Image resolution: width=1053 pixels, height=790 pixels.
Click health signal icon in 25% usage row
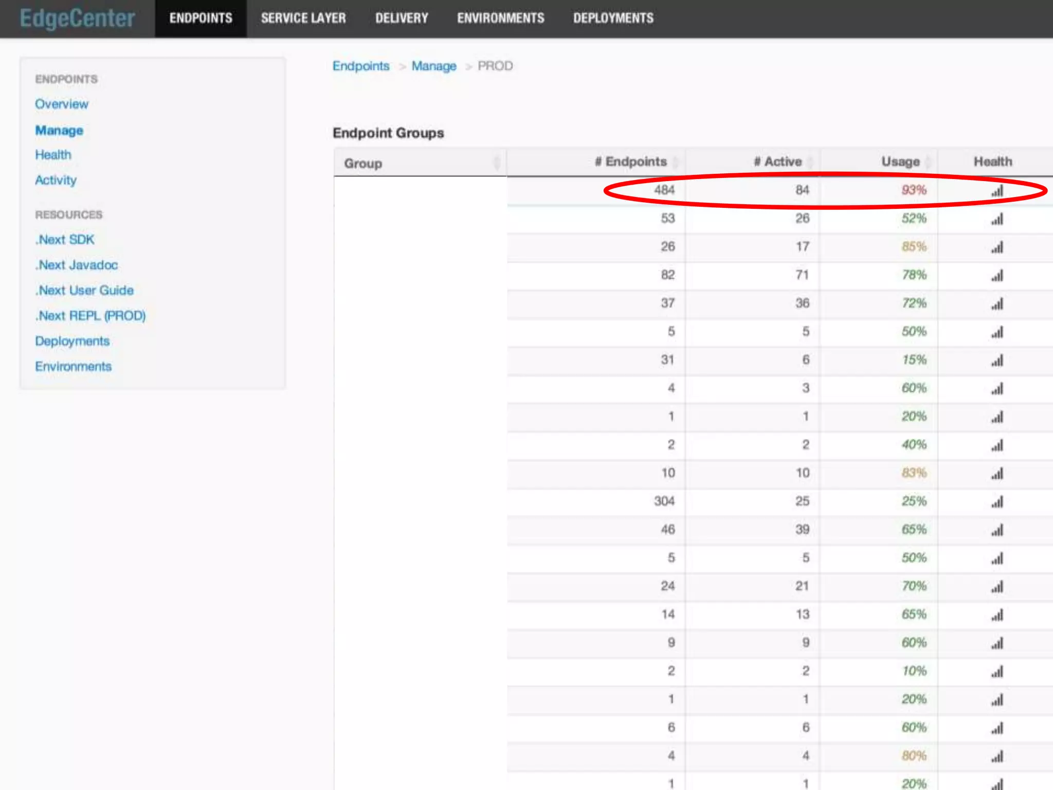click(x=997, y=502)
